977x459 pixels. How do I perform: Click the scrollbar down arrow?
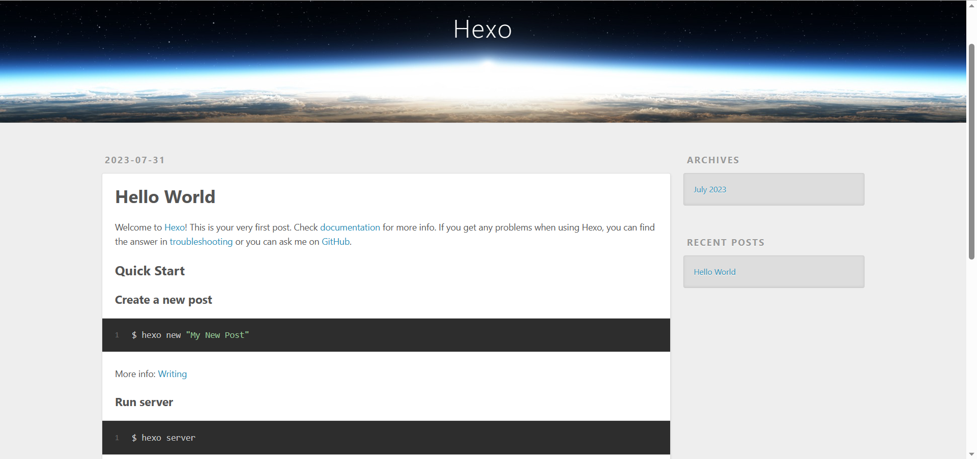click(971, 453)
